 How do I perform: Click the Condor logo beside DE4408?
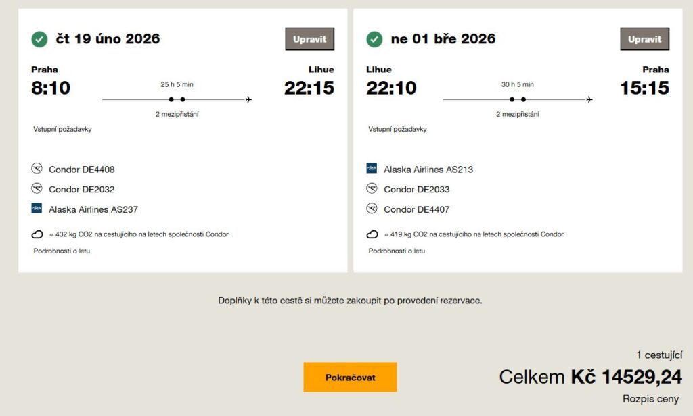[37, 169]
